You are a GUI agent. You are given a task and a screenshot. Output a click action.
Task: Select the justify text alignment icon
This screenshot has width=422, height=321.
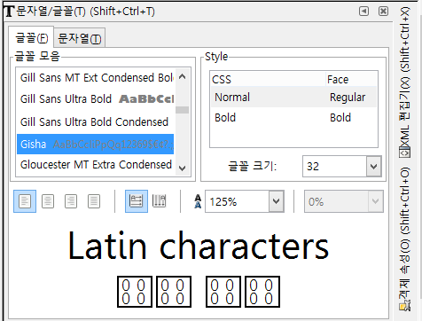point(94,201)
